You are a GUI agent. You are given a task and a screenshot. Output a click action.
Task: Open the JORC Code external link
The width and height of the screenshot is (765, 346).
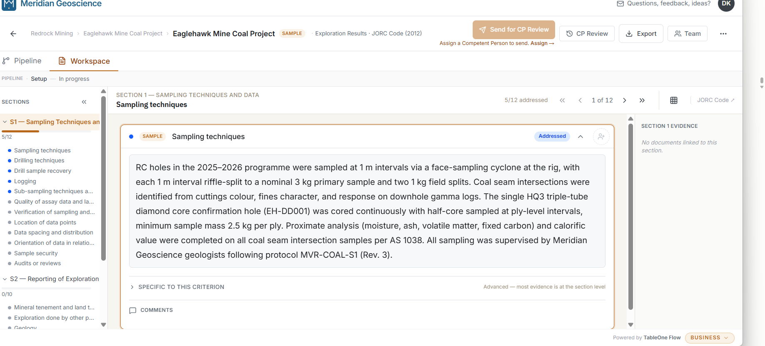coord(716,100)
